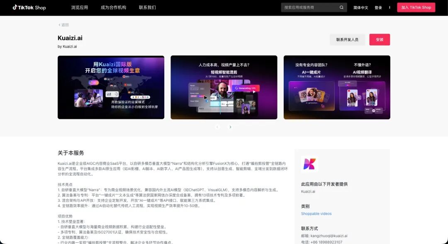Image resolution: width=448 pixels, height=244 pixels.
Task: Click the line about 自研垂直大模型"Narra"
Action: click(168, 190)
